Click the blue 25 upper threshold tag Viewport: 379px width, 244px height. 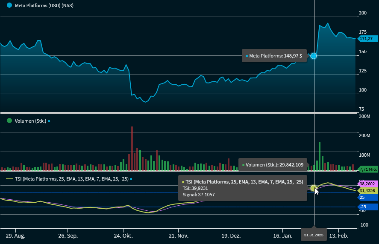coord(367,198)
